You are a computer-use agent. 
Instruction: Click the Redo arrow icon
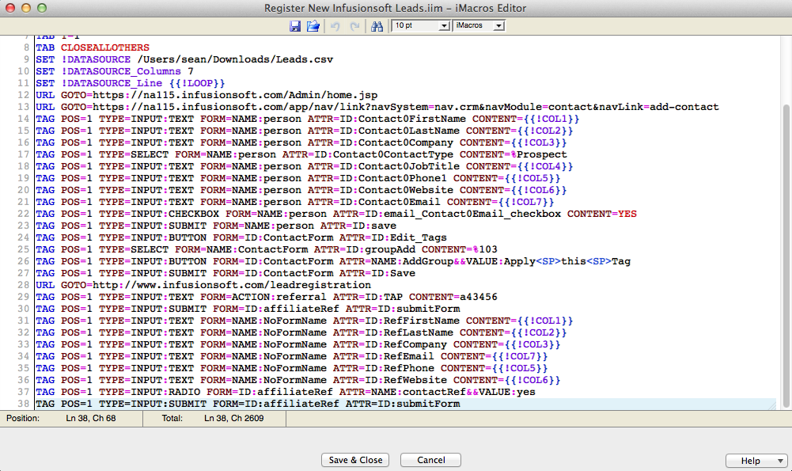[x=355, y=26]
